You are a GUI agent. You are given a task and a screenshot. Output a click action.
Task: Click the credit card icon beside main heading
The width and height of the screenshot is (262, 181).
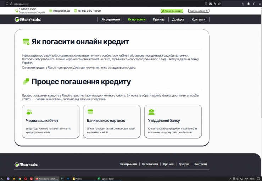(x=26, y=42)
